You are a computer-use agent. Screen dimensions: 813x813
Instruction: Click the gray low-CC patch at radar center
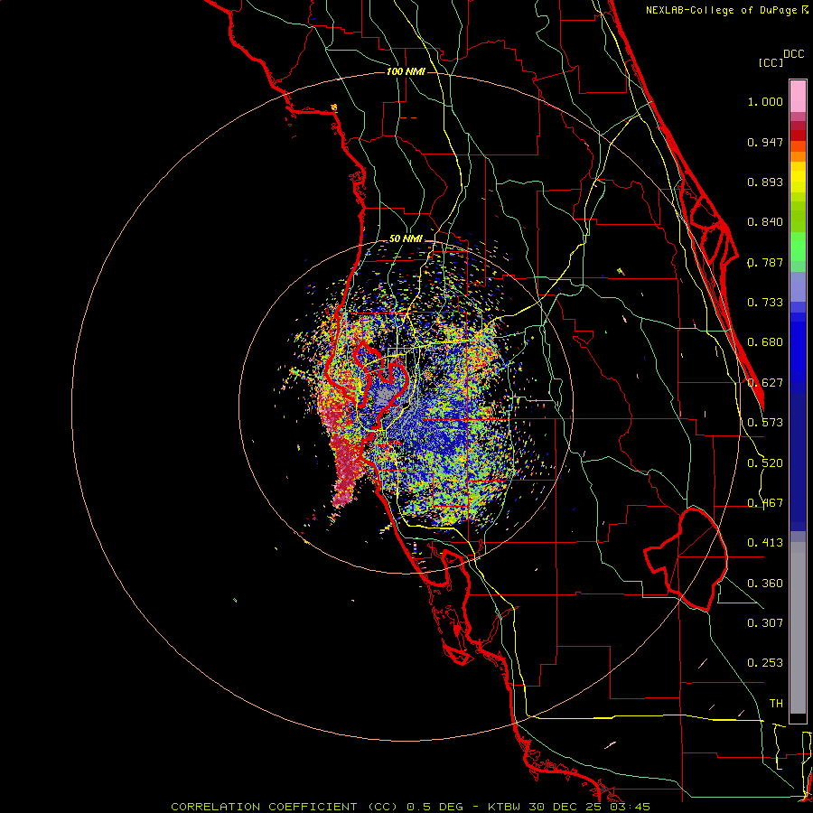coord(385,397)
